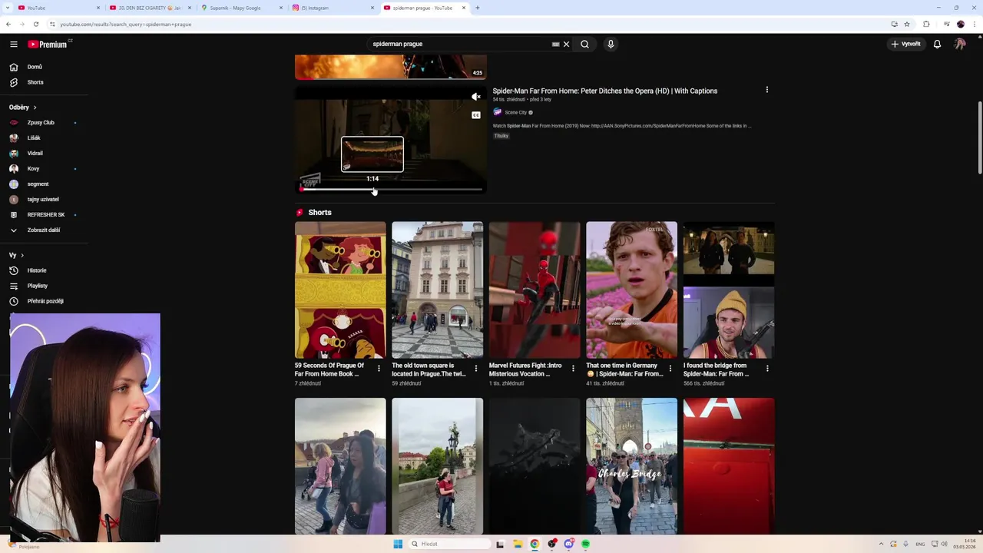Open Spotify from the taskbar
This screenshot has height=553, width=983.
[585, 544]
